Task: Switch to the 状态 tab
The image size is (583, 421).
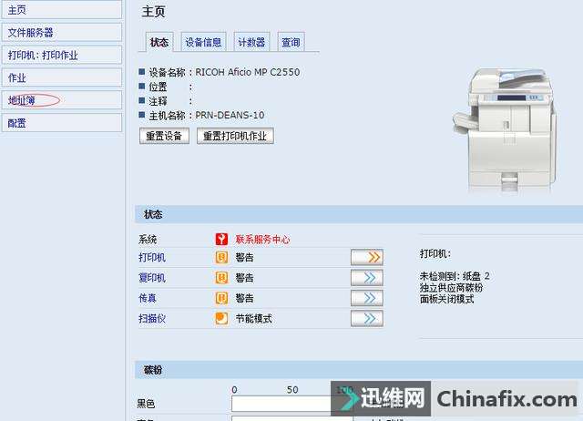Action: coord(159,42)
